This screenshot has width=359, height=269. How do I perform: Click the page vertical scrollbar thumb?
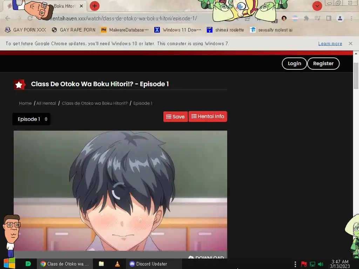pyautogui.click(x=356, y=76)
